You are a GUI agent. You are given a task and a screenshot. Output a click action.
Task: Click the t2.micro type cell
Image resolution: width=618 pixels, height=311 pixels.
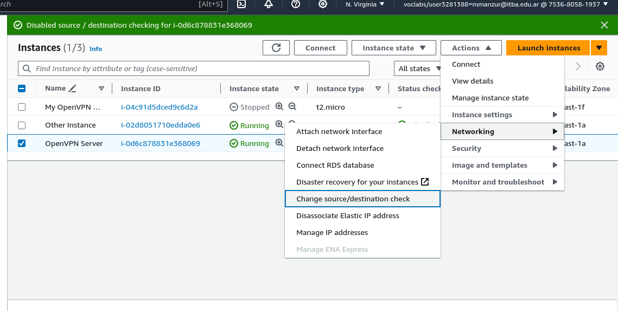[x=330, y=107]
